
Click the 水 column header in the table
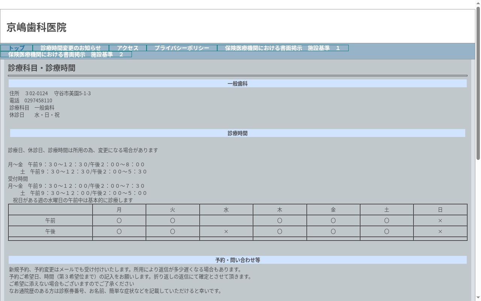[x=226, y=210]
